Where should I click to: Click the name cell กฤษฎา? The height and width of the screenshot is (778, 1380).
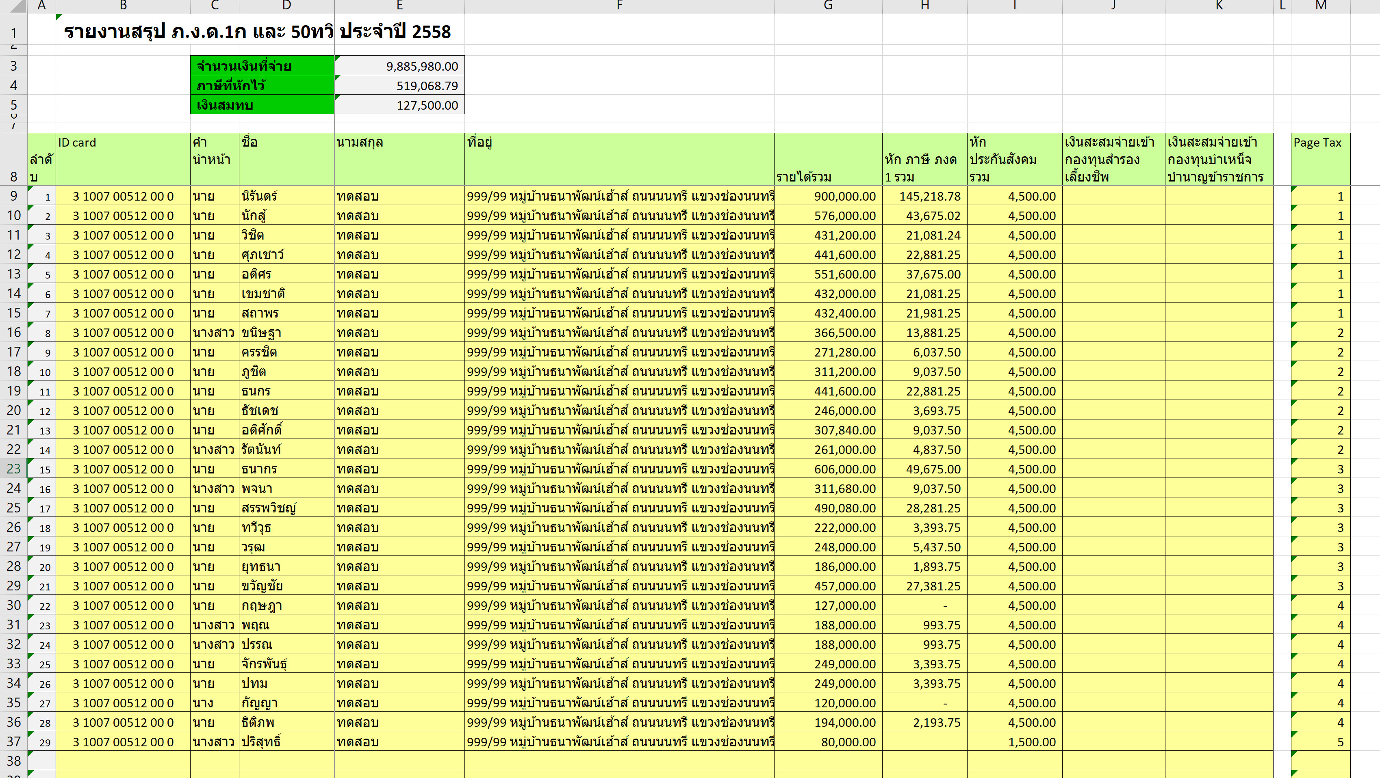[x=286, y=605]
